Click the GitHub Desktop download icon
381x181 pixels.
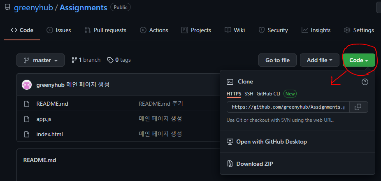(230, 142)
